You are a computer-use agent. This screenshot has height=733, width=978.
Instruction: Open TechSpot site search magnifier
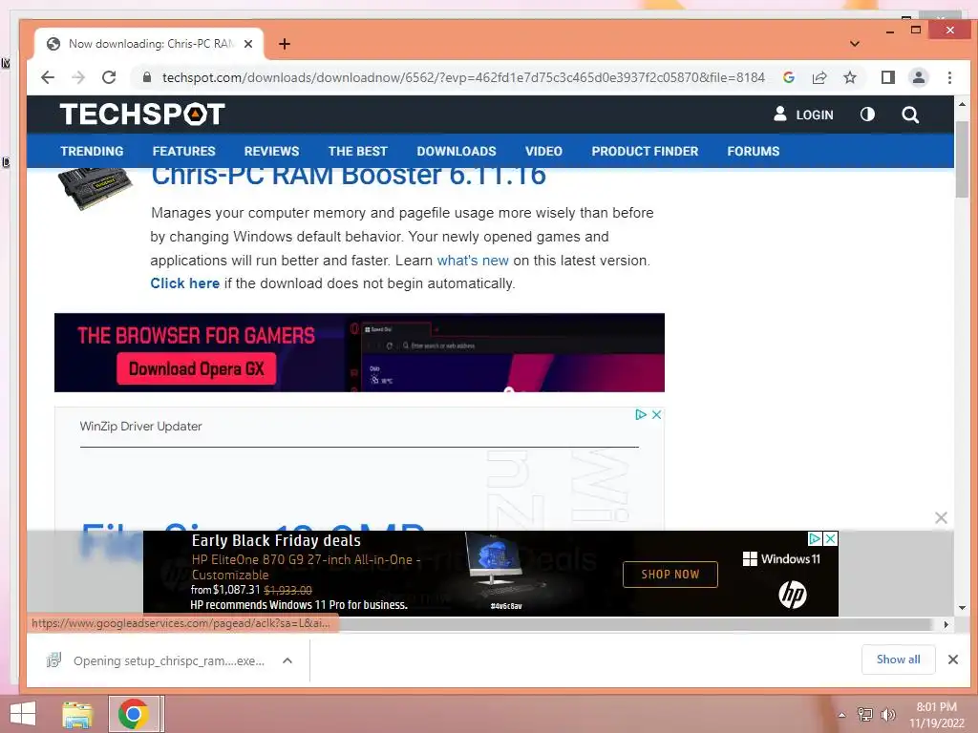pos(910,115)
